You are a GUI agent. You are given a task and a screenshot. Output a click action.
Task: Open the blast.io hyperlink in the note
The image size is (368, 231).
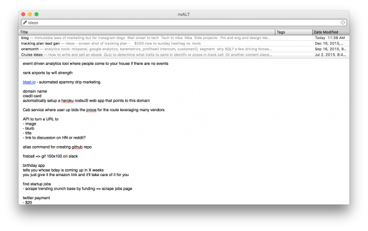click(x=29, y=82)
